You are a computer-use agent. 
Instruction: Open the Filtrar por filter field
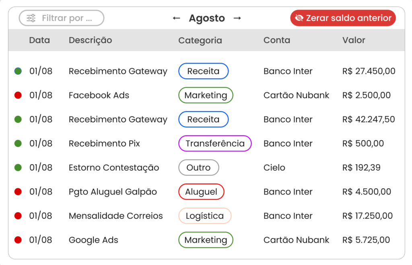click(62, 18)
